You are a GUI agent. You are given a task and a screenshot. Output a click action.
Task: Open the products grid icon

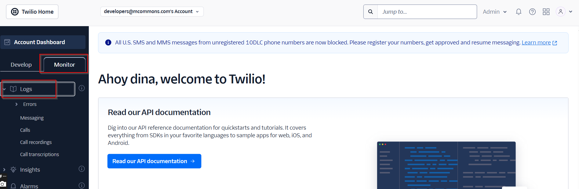point(546,12)
